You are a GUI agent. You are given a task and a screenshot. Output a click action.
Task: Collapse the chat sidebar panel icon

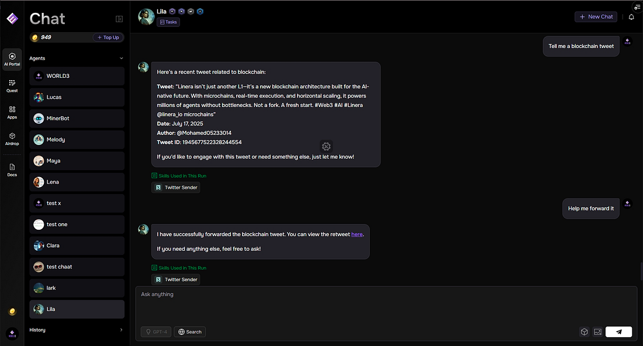point(119,19)
